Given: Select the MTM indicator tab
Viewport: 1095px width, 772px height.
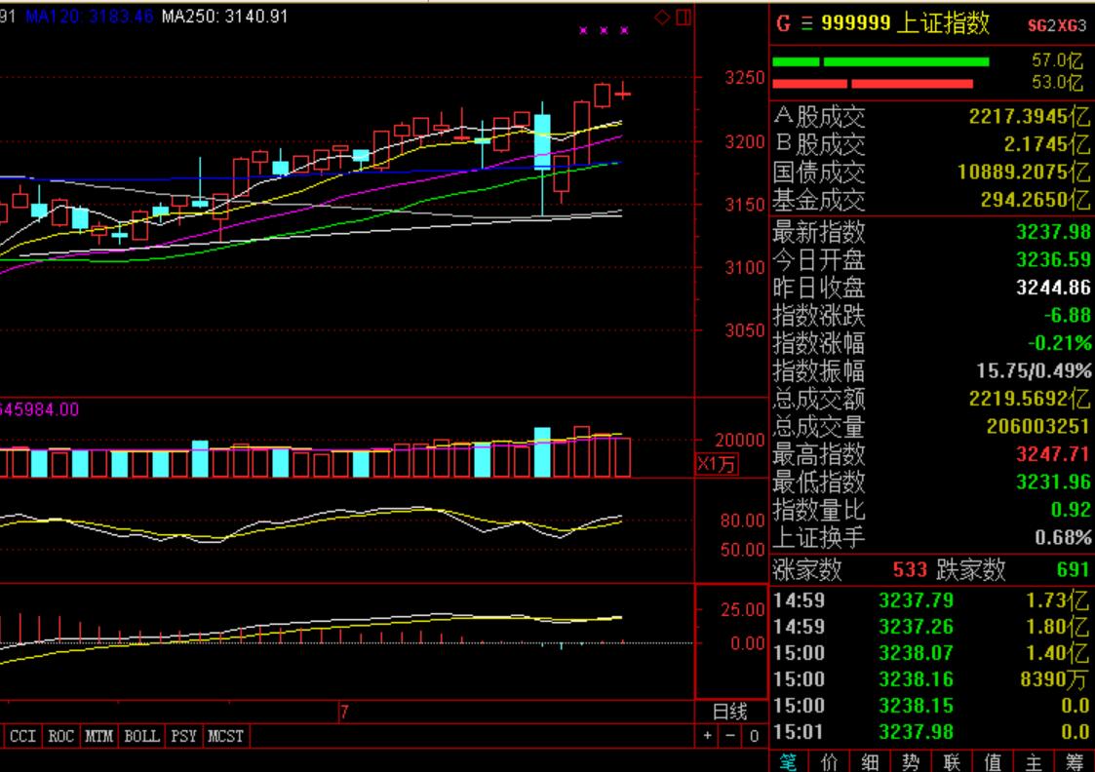Looking at the screenshot, I should (98, 736).
